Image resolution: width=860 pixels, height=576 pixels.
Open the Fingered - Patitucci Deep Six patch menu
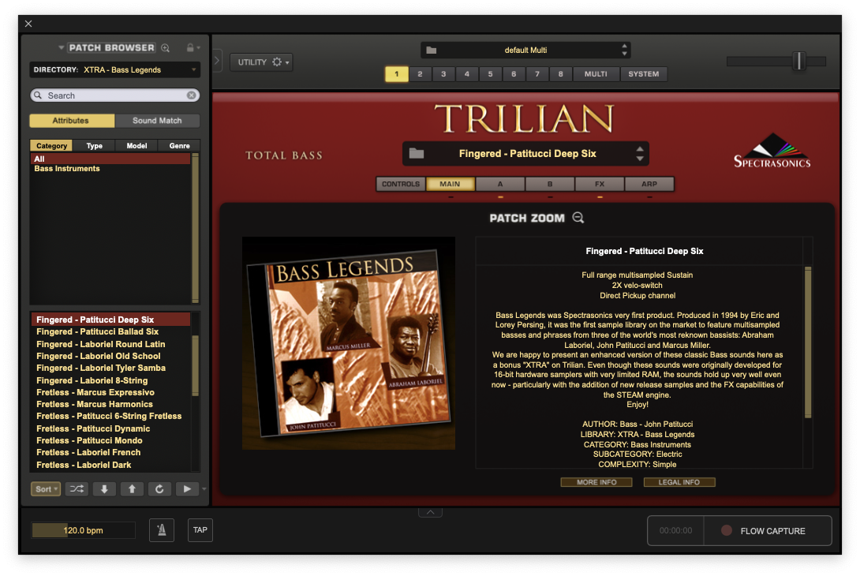point(525,154)
